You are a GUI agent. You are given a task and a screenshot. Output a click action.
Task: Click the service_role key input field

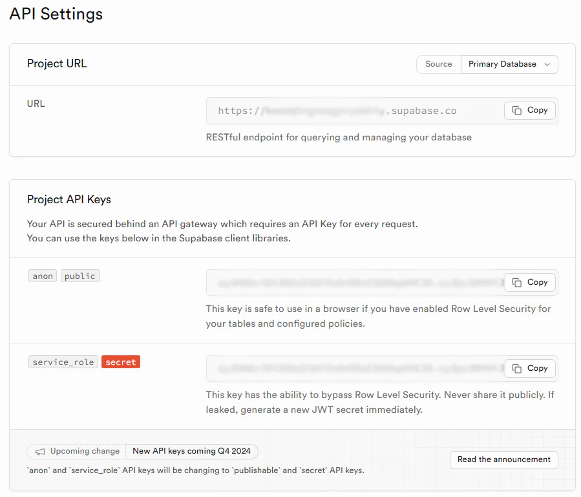(382, 369)
